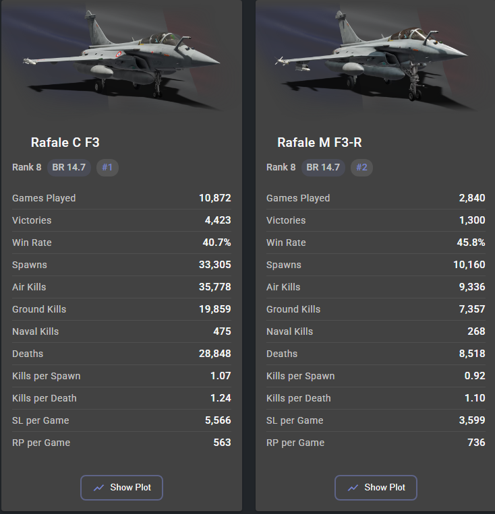Click Air Kills value 9,336
The height and width of the screenshot is (514, 495).
click(471, 287)
